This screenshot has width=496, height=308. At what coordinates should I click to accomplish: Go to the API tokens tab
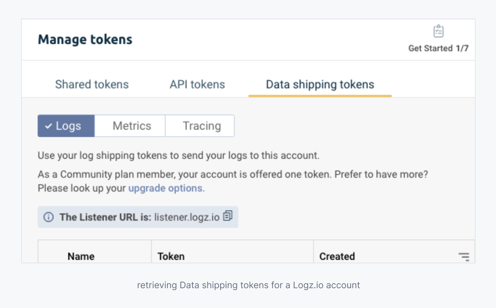pyautogui.click(x=197, y=84)
